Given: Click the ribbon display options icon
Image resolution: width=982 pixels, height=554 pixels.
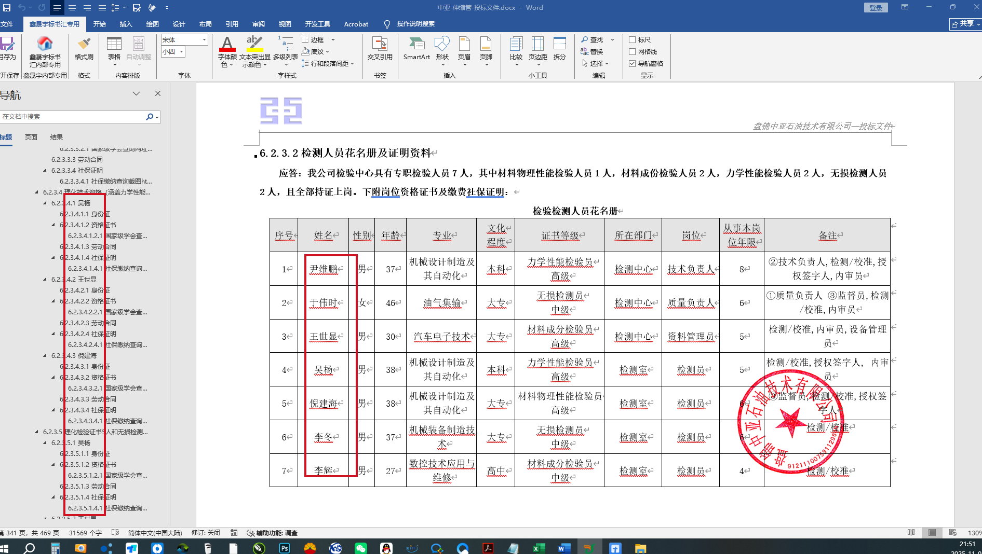Looking at the screenshot, I should coord(905,7).
